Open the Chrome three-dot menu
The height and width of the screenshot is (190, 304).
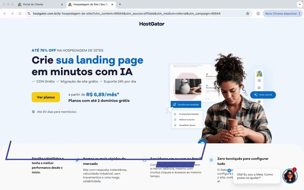(299, 13)
